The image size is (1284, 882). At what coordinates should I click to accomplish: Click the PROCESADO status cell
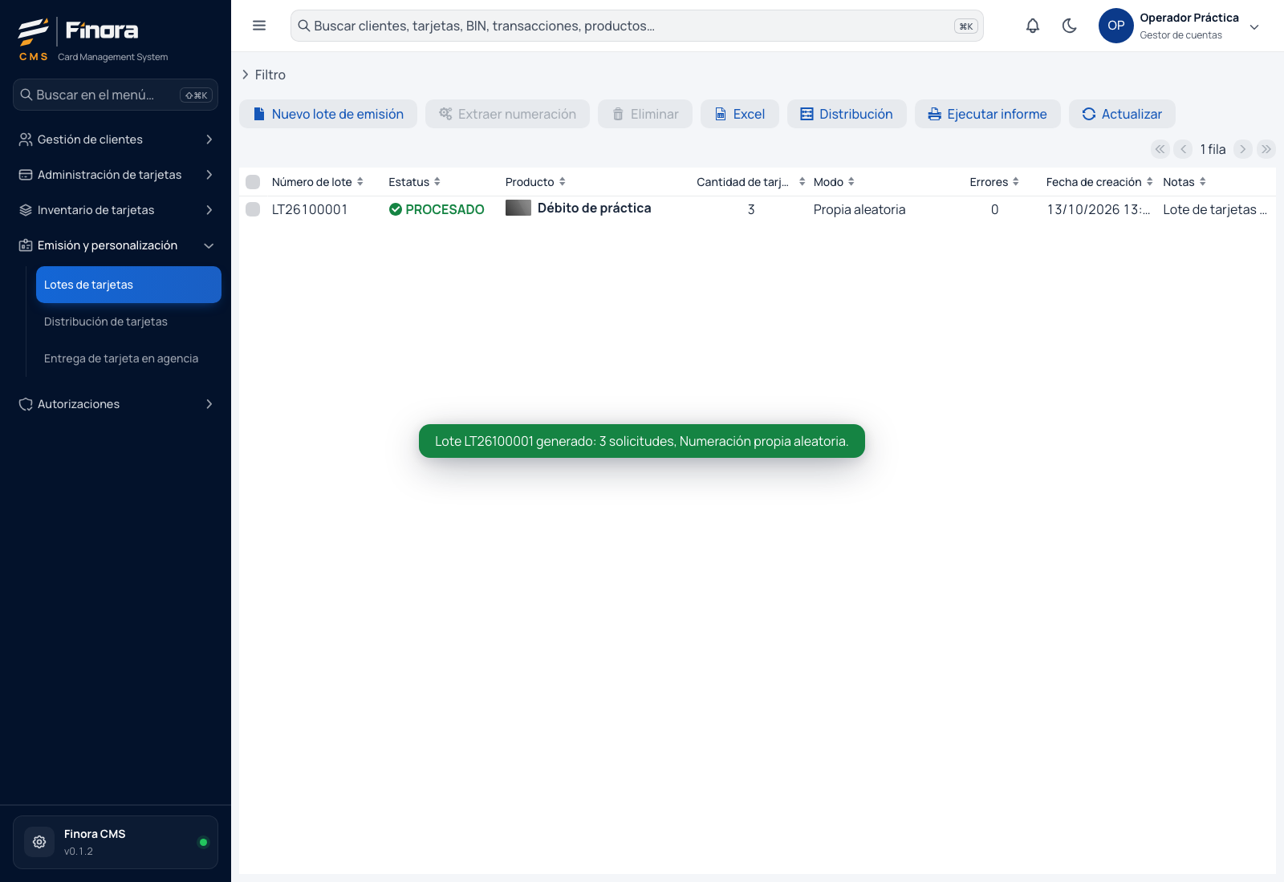(437, 209)
